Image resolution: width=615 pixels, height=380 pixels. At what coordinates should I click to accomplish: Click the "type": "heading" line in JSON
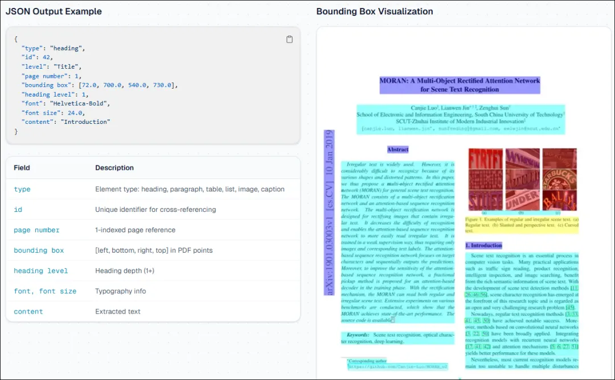point(54,48)
